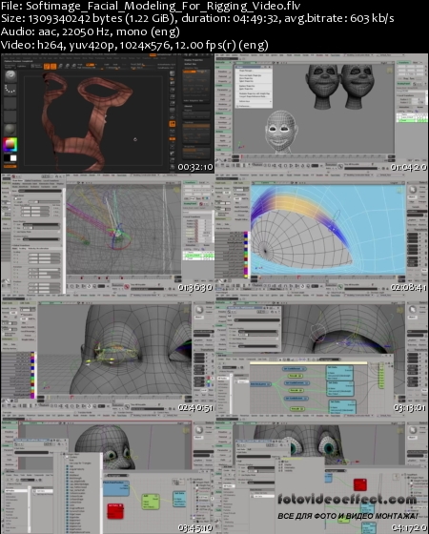
Task: Click the green highlighted row in 01:36:30 right panel
Action: pos(199,255)
